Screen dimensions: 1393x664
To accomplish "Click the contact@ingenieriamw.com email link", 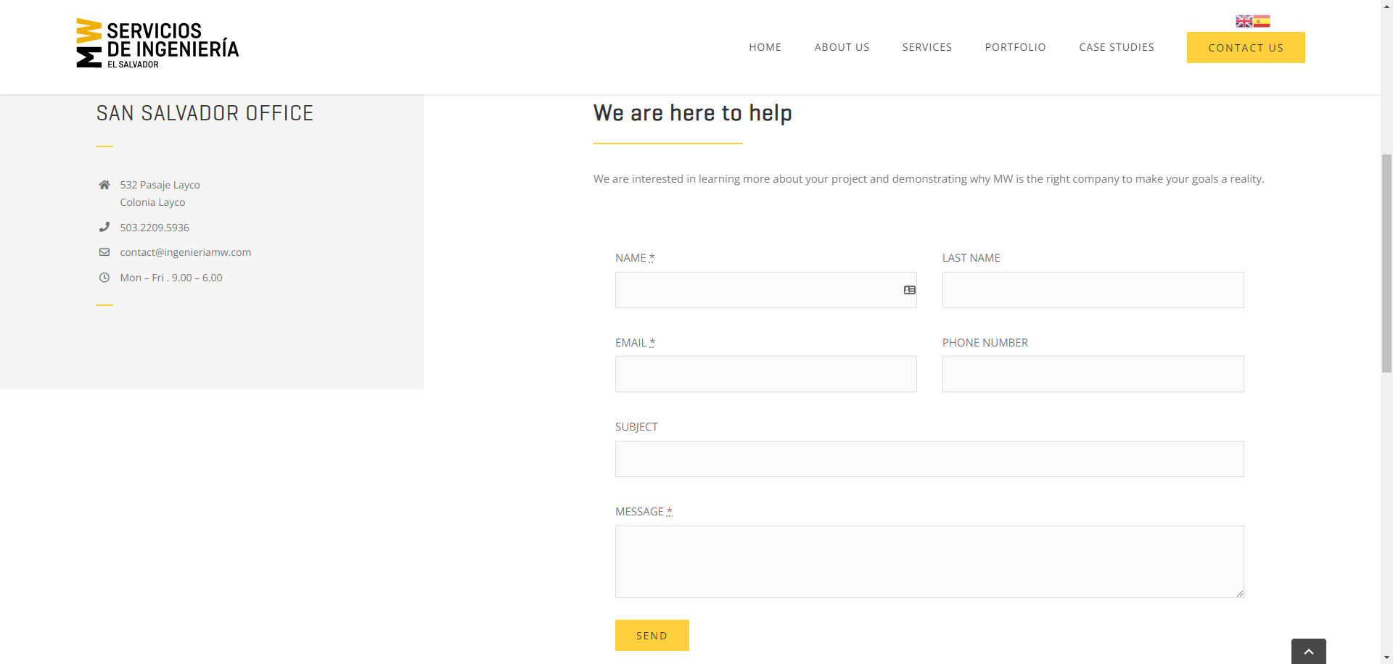I will [186, 252].
